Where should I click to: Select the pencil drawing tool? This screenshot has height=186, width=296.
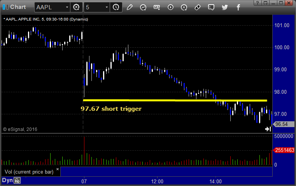click(130, 7)
